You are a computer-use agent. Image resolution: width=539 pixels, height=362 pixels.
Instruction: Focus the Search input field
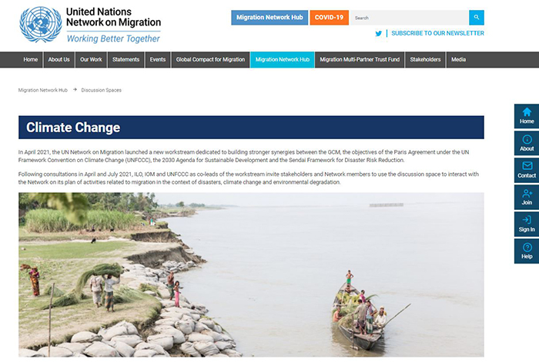(410, 18)
